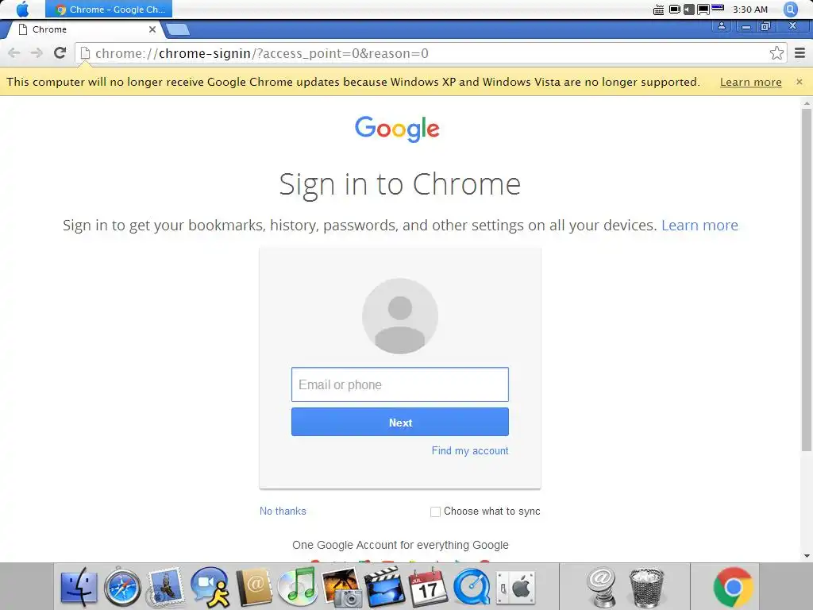Check Choose what to sync checkbox
This screenshot has height=610, width=813.
(x=436, y=512)
